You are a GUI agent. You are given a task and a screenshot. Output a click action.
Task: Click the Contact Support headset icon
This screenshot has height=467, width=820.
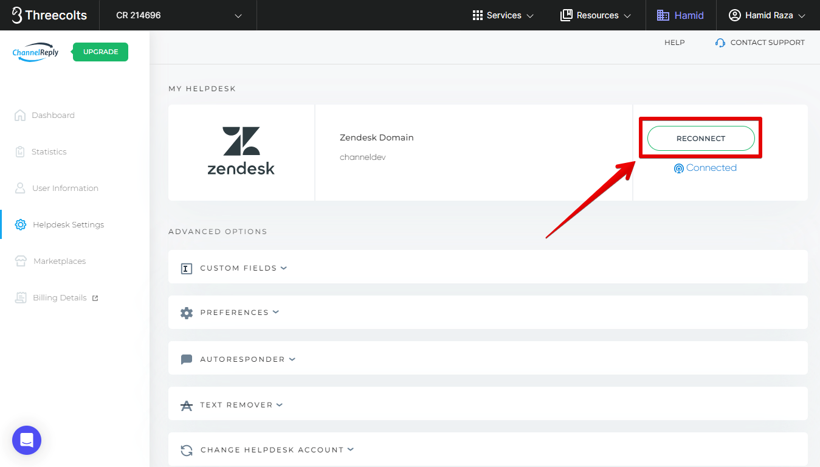coord(720,43)
